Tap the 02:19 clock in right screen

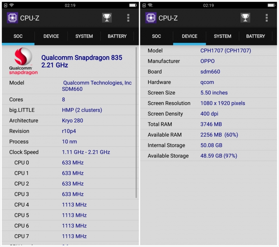pos(208,5)
